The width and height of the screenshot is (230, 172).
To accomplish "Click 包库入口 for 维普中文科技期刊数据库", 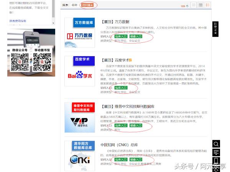I will [x=121, y=125].
